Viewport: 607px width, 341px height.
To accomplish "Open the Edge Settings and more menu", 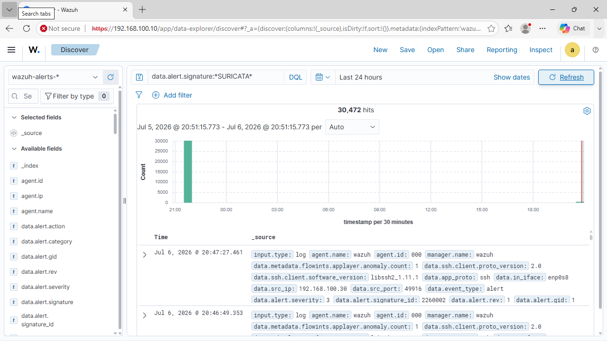I will point(543,28).
